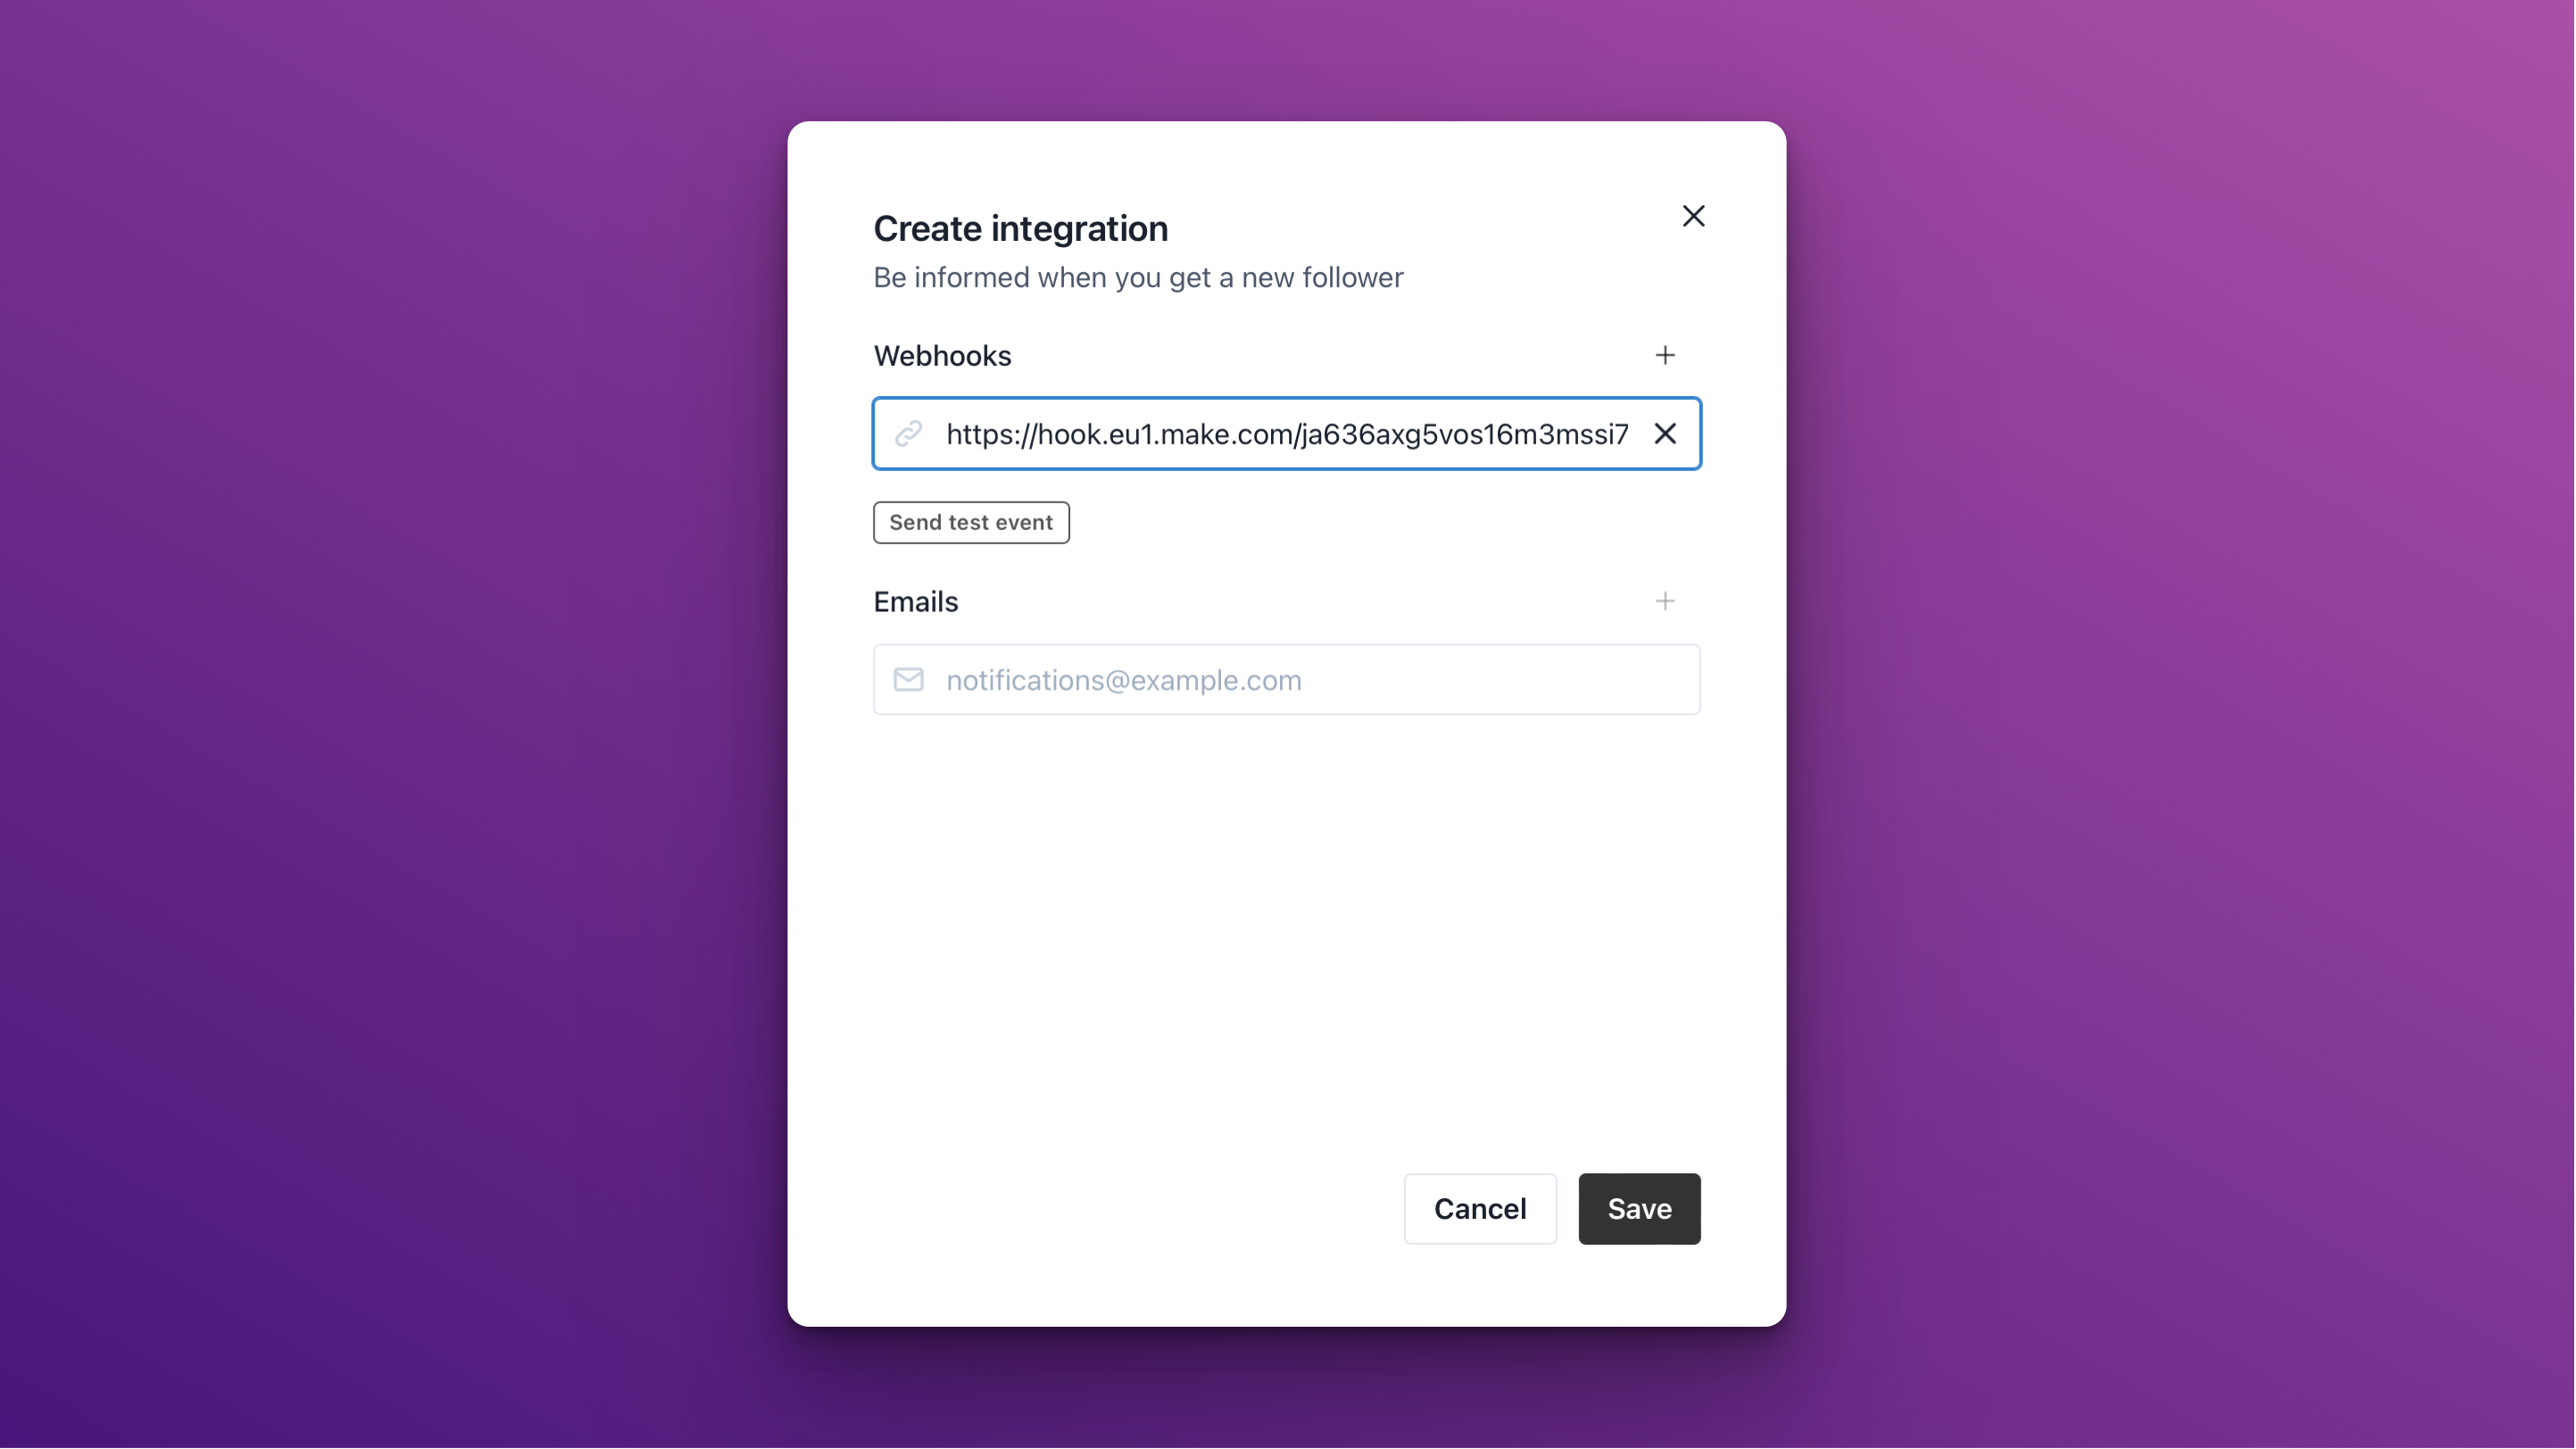Click the Emails section label

(915, 601)
